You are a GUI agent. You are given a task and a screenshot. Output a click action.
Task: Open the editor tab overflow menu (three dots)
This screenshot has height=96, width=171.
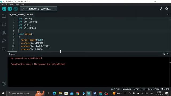pyautogui.click(x=168, y=15)
